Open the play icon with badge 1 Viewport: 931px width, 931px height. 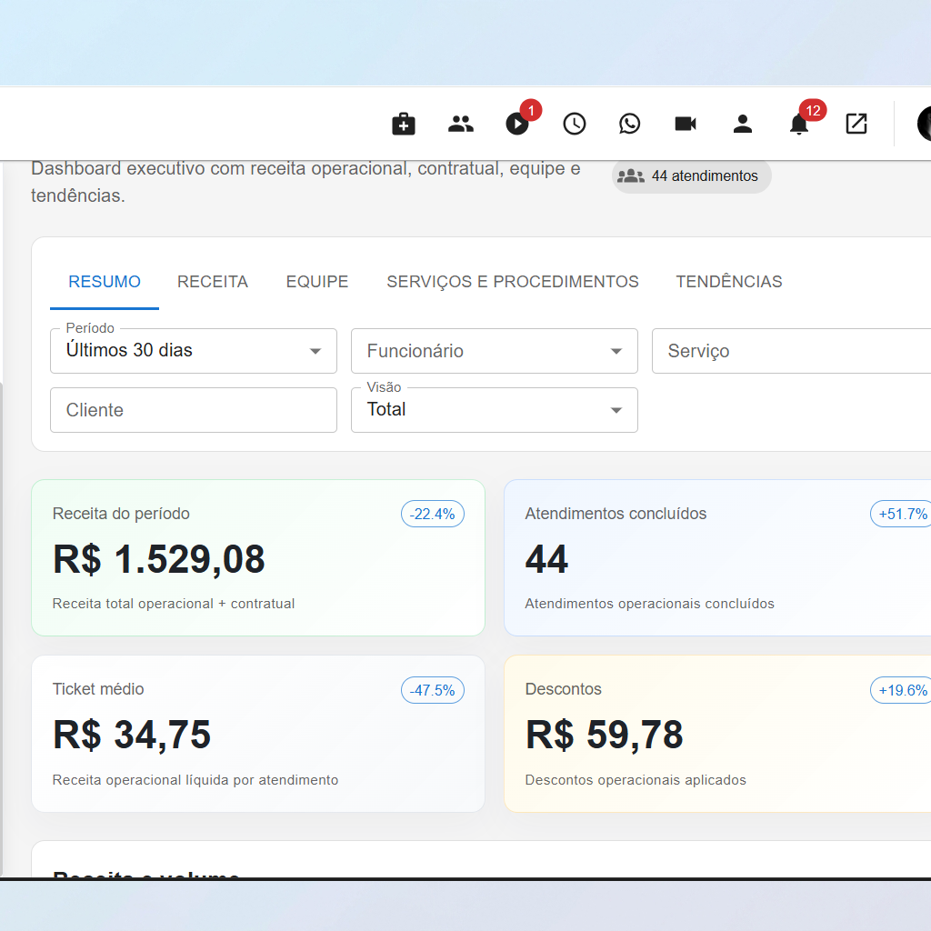point(517,124)
